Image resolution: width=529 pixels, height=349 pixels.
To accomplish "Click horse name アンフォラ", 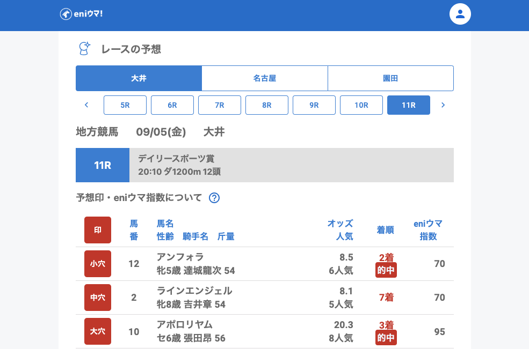I will click(x=180, y=257).
